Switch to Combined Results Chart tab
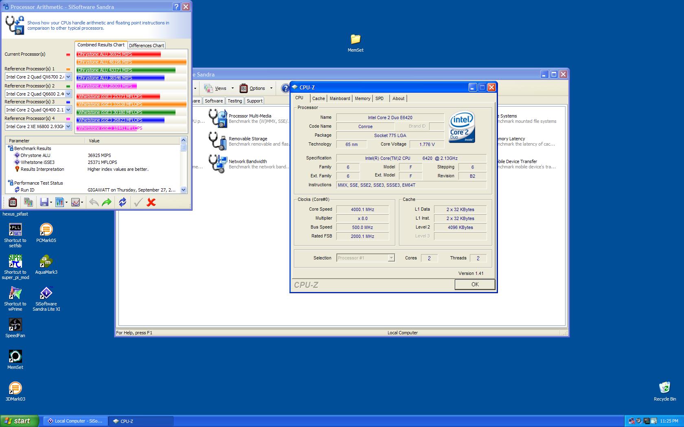 click(101, 45)
